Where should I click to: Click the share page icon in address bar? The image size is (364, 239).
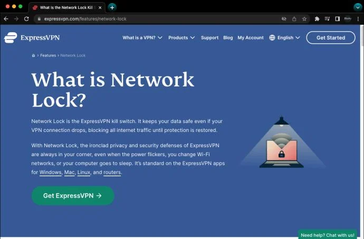294,19
